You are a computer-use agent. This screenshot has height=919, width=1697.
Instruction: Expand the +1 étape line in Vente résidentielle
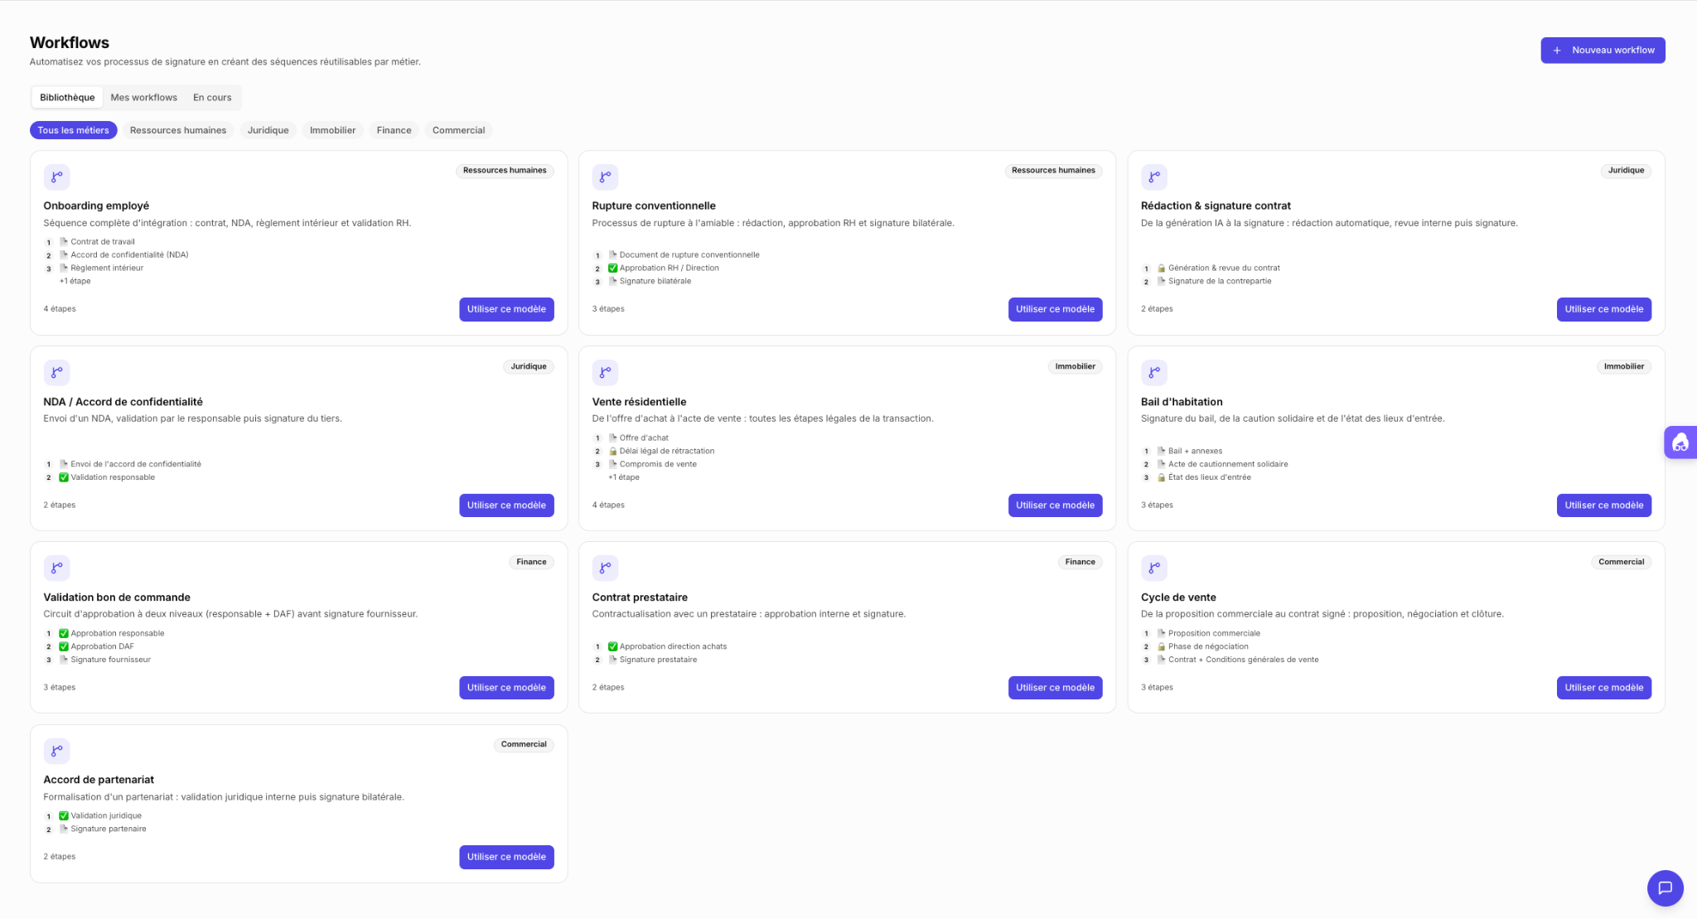(624, 477)
